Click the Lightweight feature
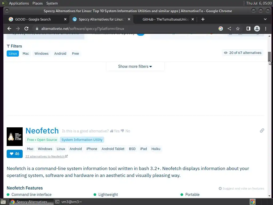The height and width of the screenshot is (205, 273). click(108, 195)
